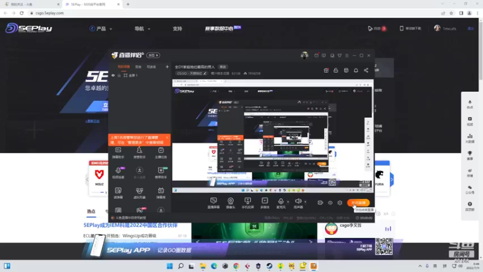The width and height of the screenshot is (483, 272).
Task: Open the 产品 dropdown in SEPlay navbar
Action: (101, 28)
